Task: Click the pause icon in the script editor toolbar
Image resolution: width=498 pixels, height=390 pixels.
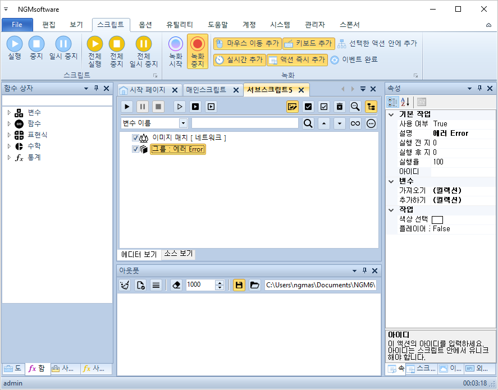Action: point(143,107)
